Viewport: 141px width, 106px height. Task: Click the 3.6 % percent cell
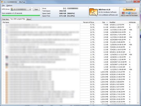pos(92,27)
